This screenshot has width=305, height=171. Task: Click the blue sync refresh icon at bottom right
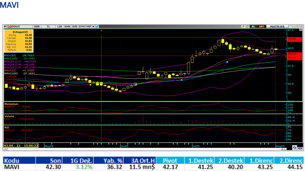click(x=295, y=148)
